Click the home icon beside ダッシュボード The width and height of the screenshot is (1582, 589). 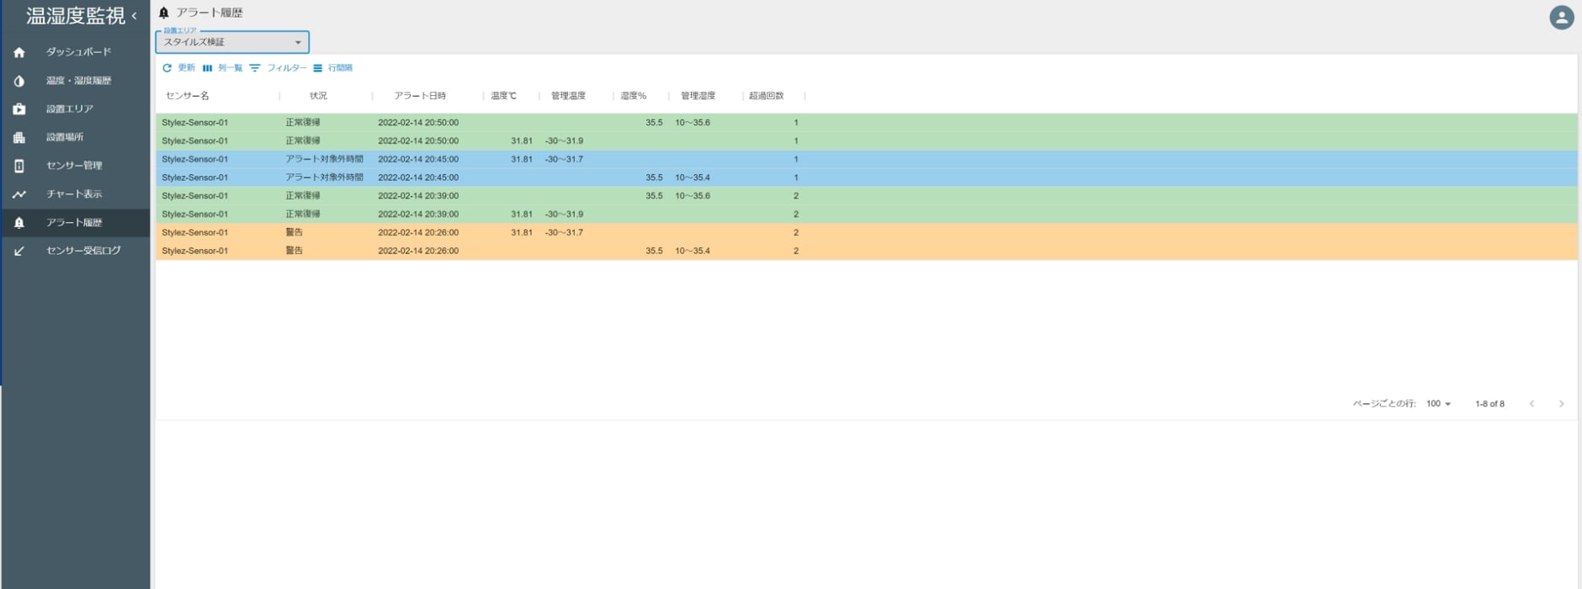[19, 52]
